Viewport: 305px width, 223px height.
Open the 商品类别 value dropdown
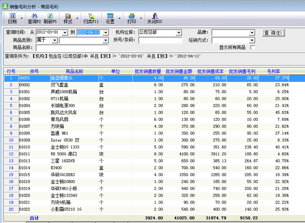click(x=106, y=41)
